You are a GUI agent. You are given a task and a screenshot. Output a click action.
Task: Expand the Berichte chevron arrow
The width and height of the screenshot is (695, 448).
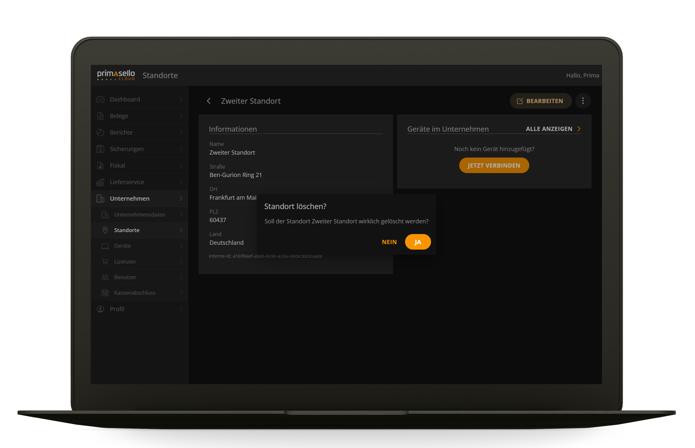point(181,133)
